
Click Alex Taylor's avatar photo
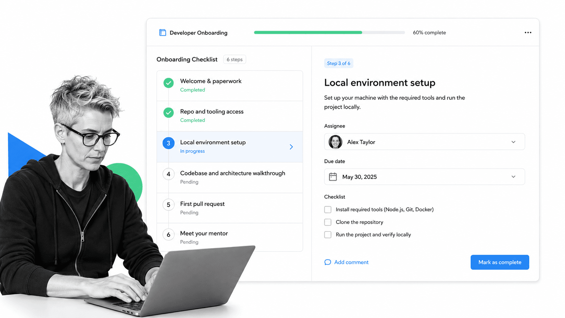pos(335,142)
